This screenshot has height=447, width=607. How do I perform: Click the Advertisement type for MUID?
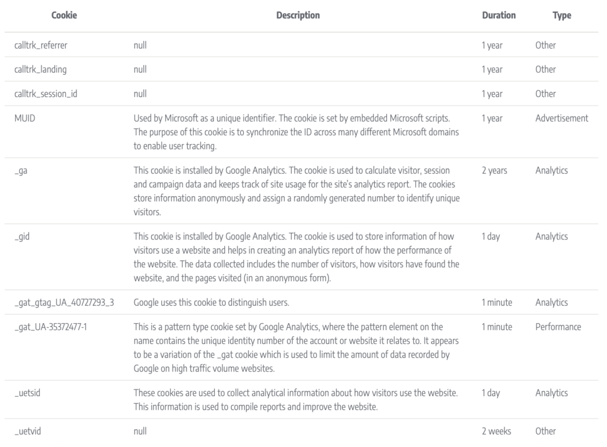point(562,119)
